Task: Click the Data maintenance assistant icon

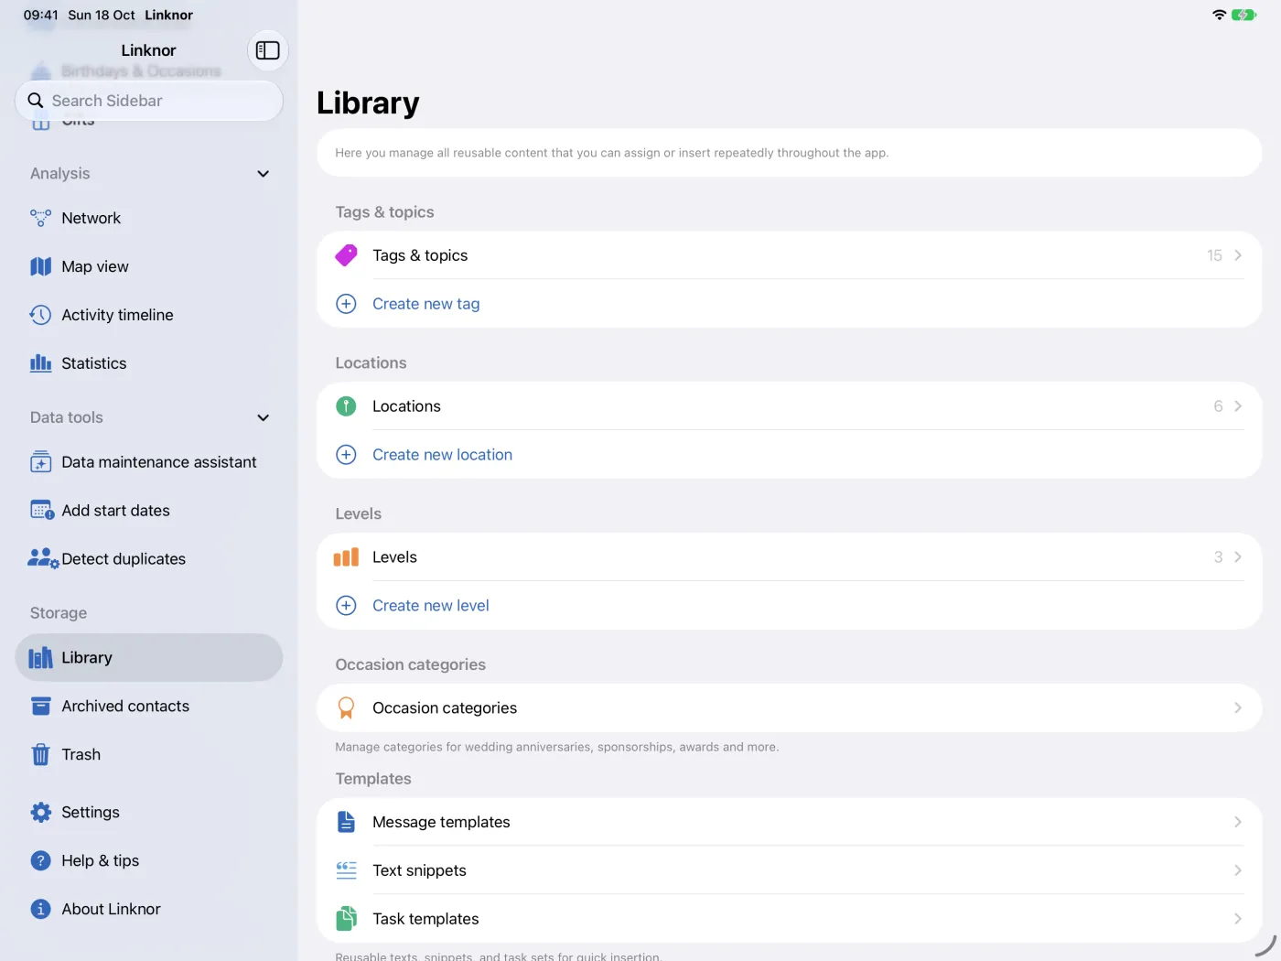Action: coord(40,462)
